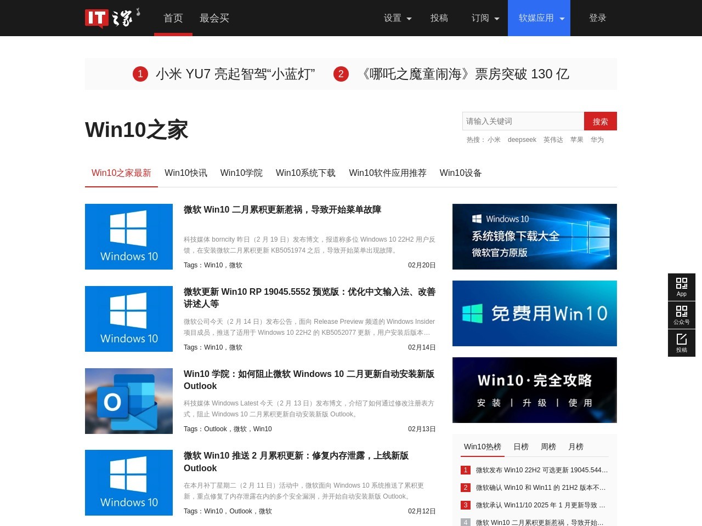Screen dimensions: 702x526
Task: Click Outlook tag under 02月12日 article
Action: pyautogui.click(x=241, y=511)
